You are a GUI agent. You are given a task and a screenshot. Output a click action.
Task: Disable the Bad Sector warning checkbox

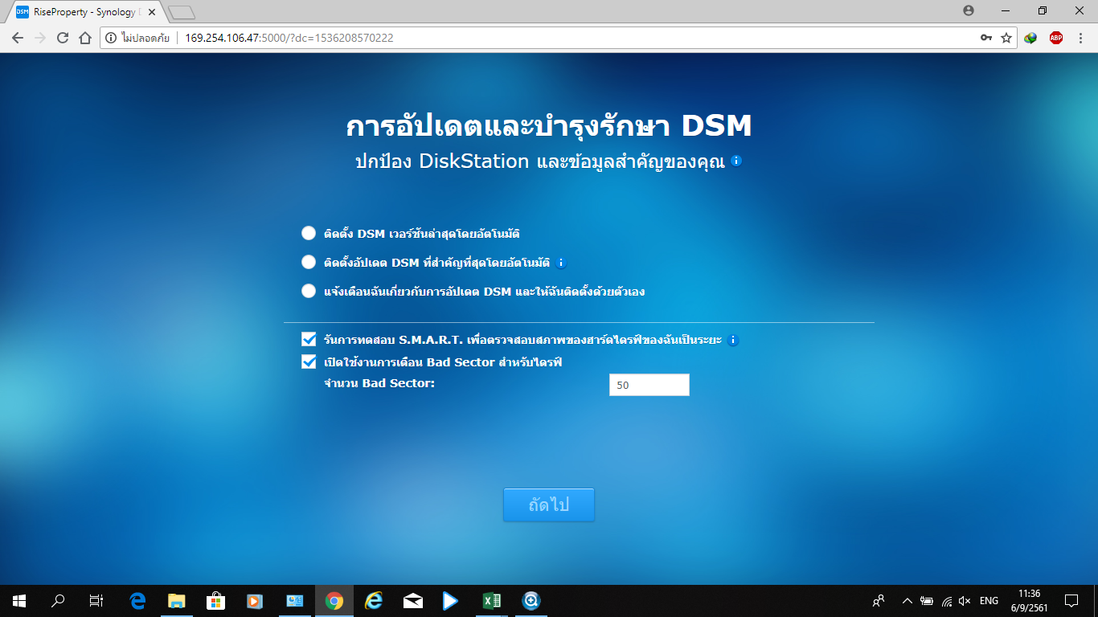point(309,362)
